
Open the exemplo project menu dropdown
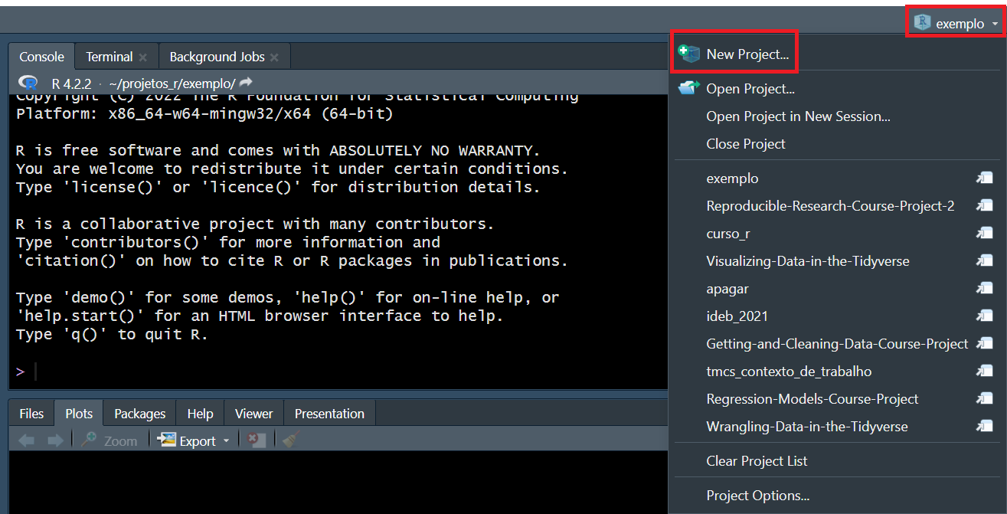(957, 24)
